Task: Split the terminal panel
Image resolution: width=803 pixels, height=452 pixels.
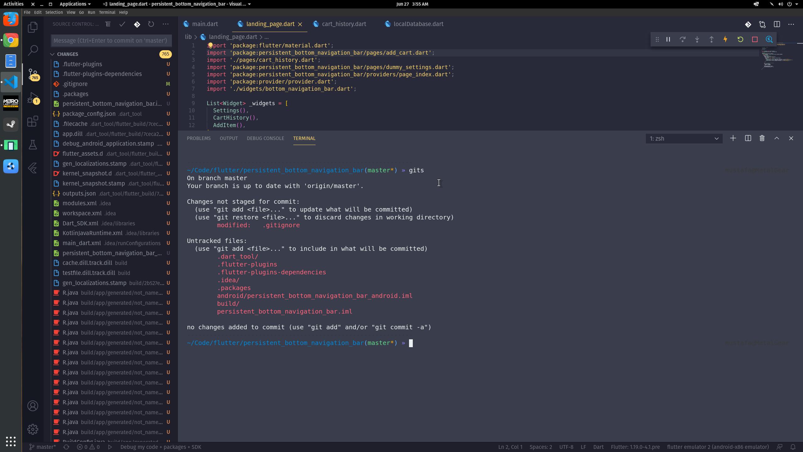Action: click(748, 138)
